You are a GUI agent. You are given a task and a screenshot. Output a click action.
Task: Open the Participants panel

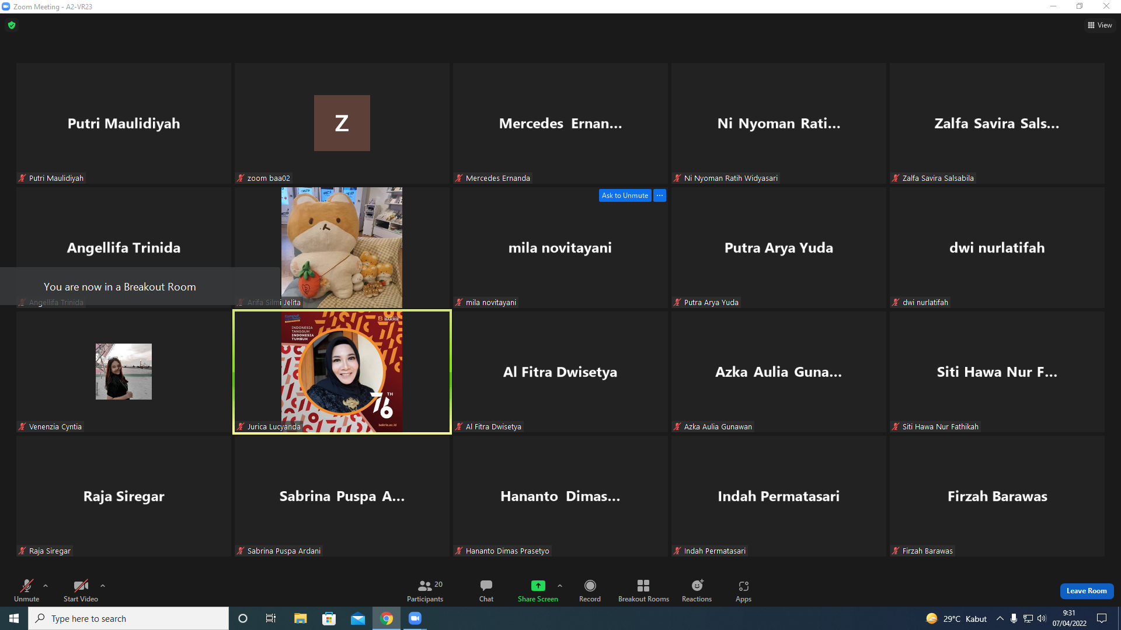click(425, 590)
